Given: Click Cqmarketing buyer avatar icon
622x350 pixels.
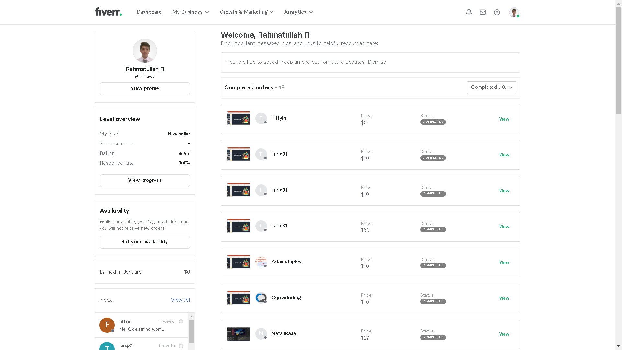Looking at the screenshot, I should [x=261, y=298].
